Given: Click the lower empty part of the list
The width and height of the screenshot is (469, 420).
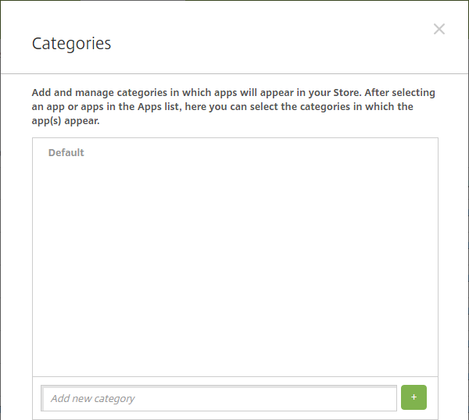Looking at the screenshot, I should tap(234, 351).
